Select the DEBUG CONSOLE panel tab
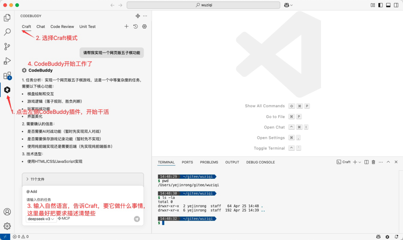Image resolution: width=403 pixels, height=240 pixels. click(260, 162)
